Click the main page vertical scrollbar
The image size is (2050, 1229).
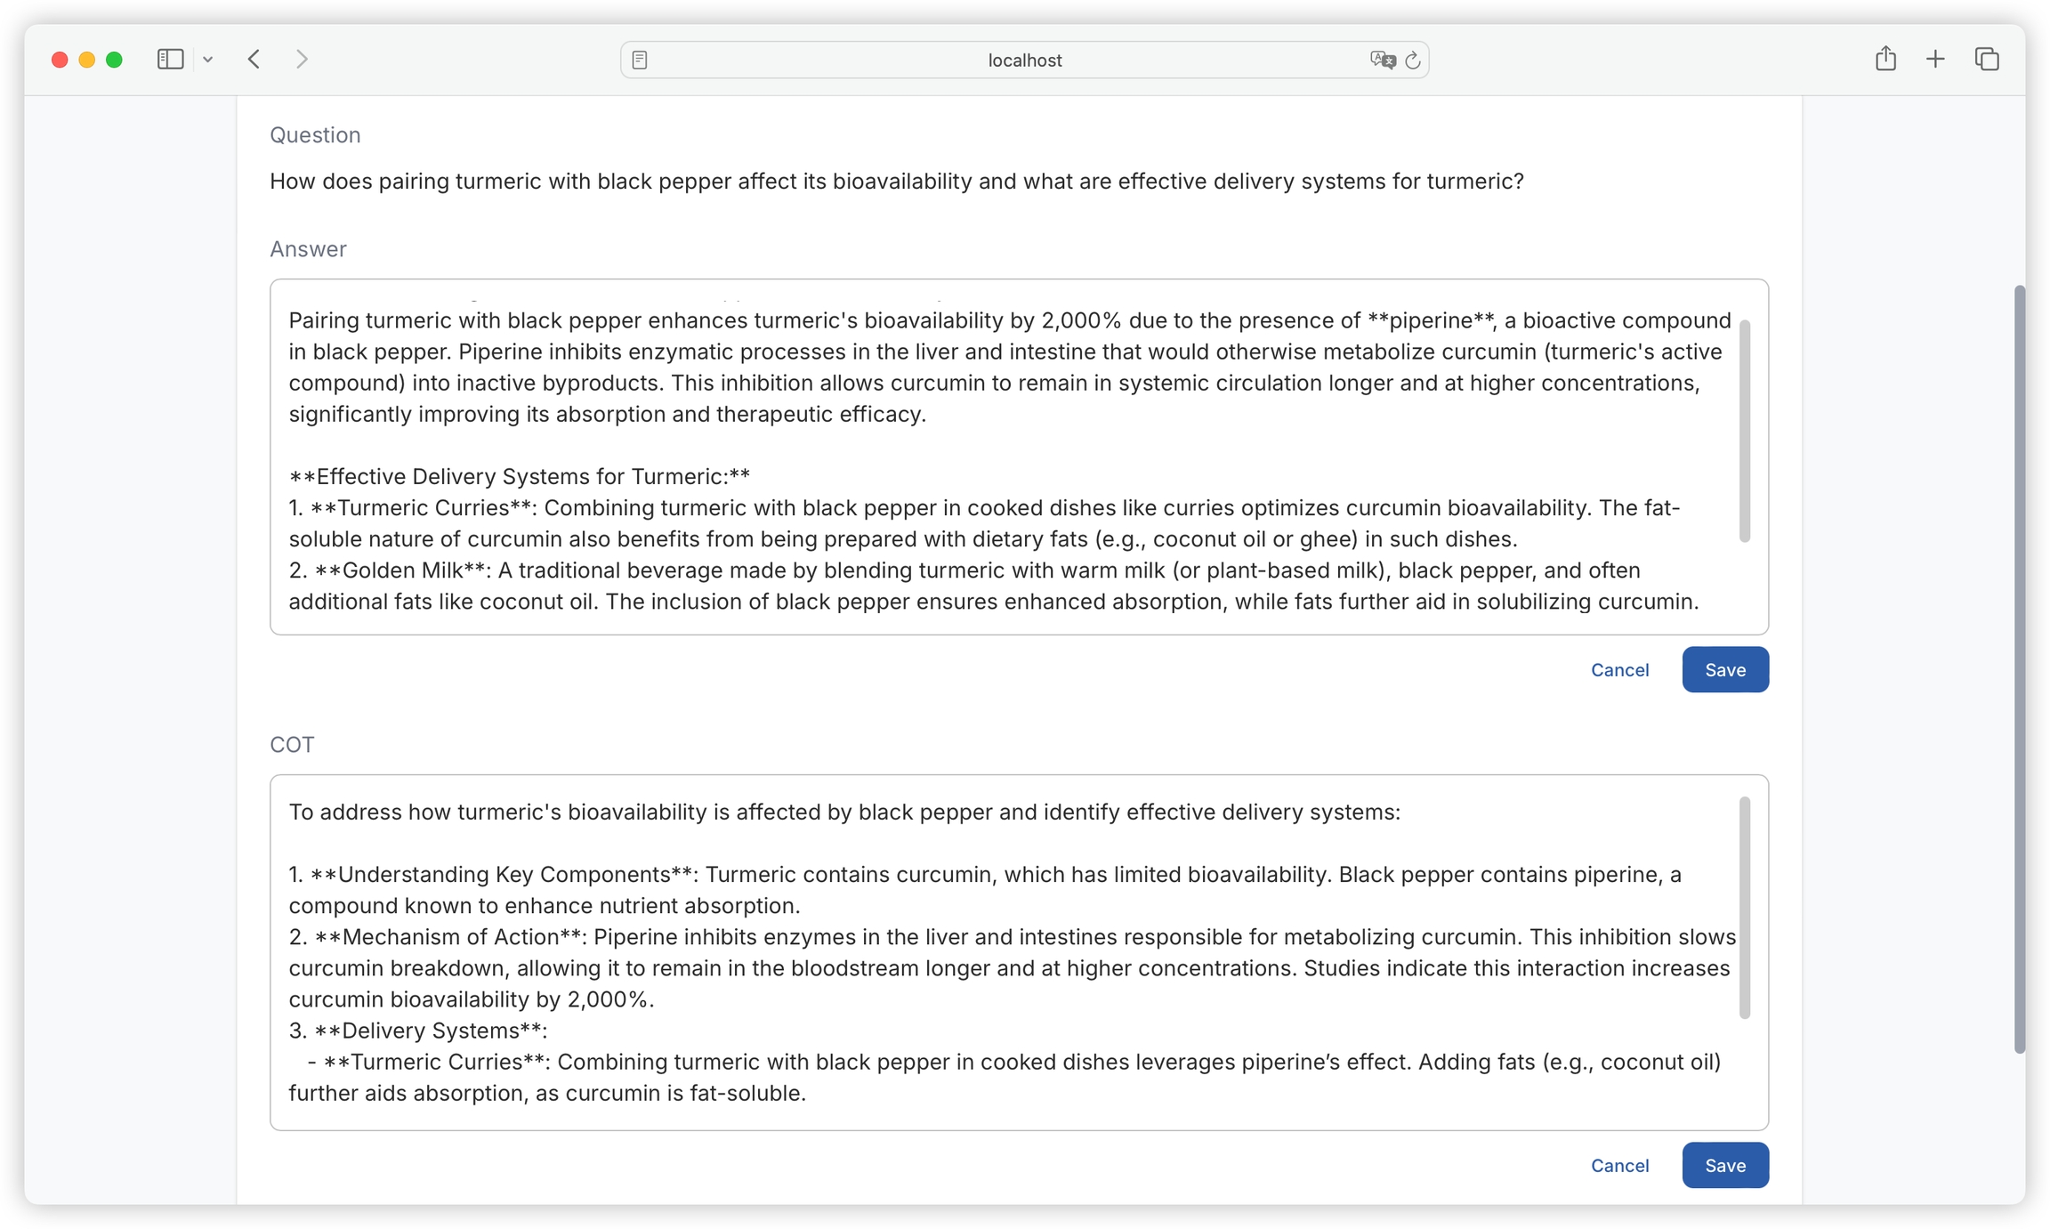click(2020, 667)
